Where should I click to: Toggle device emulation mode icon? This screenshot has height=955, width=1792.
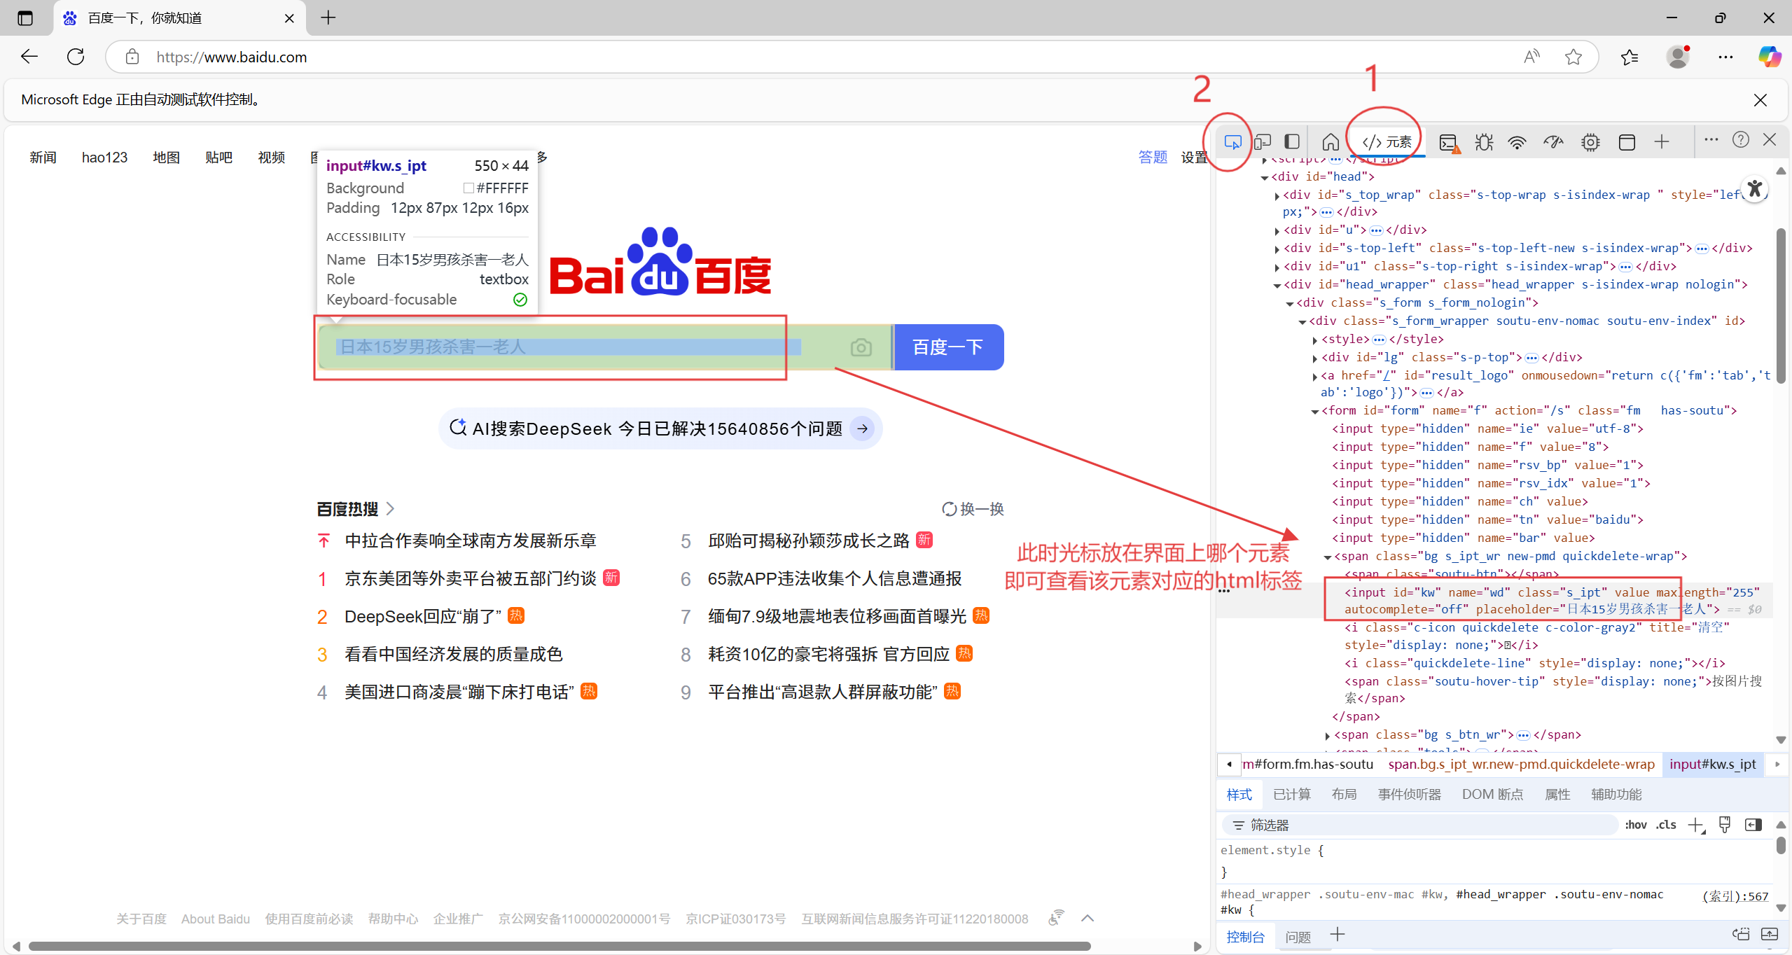click(x=1263, y=142)
